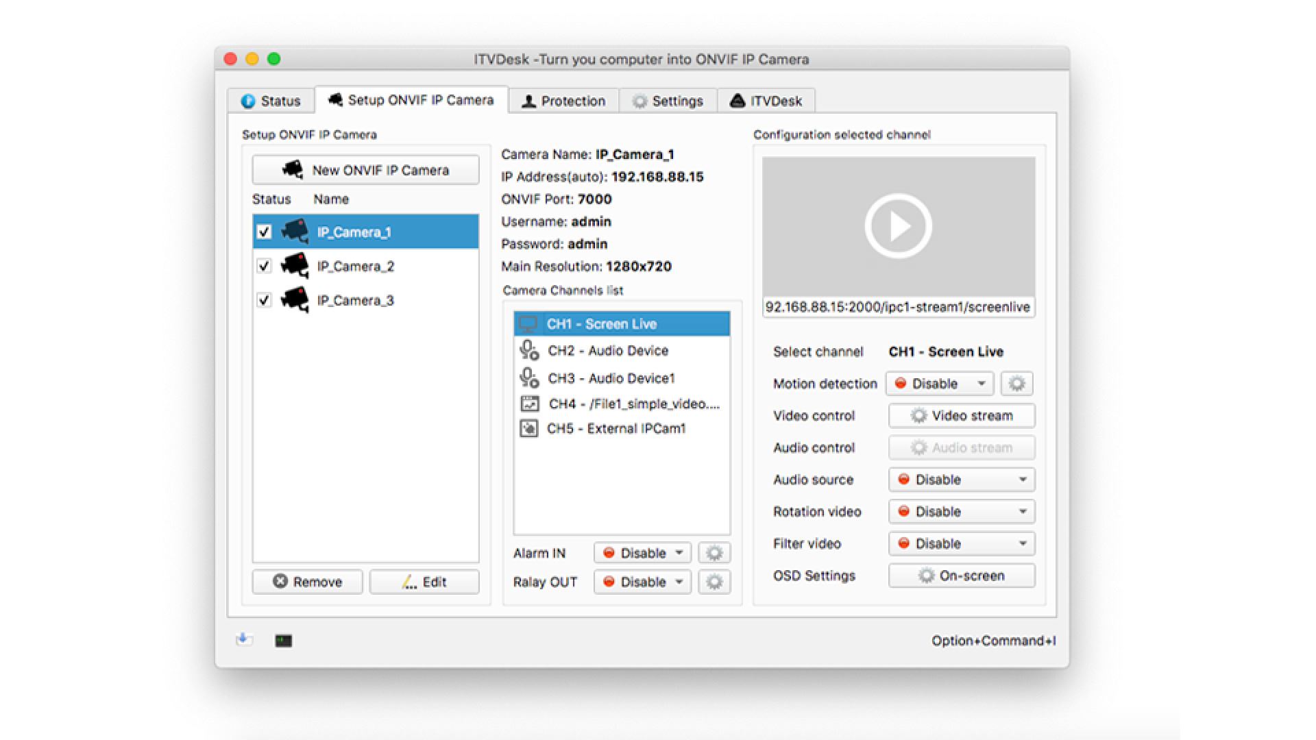Click the download icon in the bottom bar
Image resolution: width=1316 pixels, height=740 pixels.
coord(244,639)
